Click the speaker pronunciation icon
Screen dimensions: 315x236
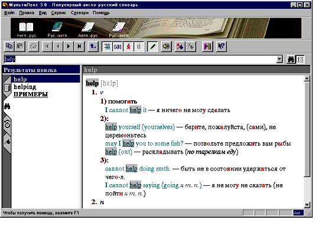166,47
